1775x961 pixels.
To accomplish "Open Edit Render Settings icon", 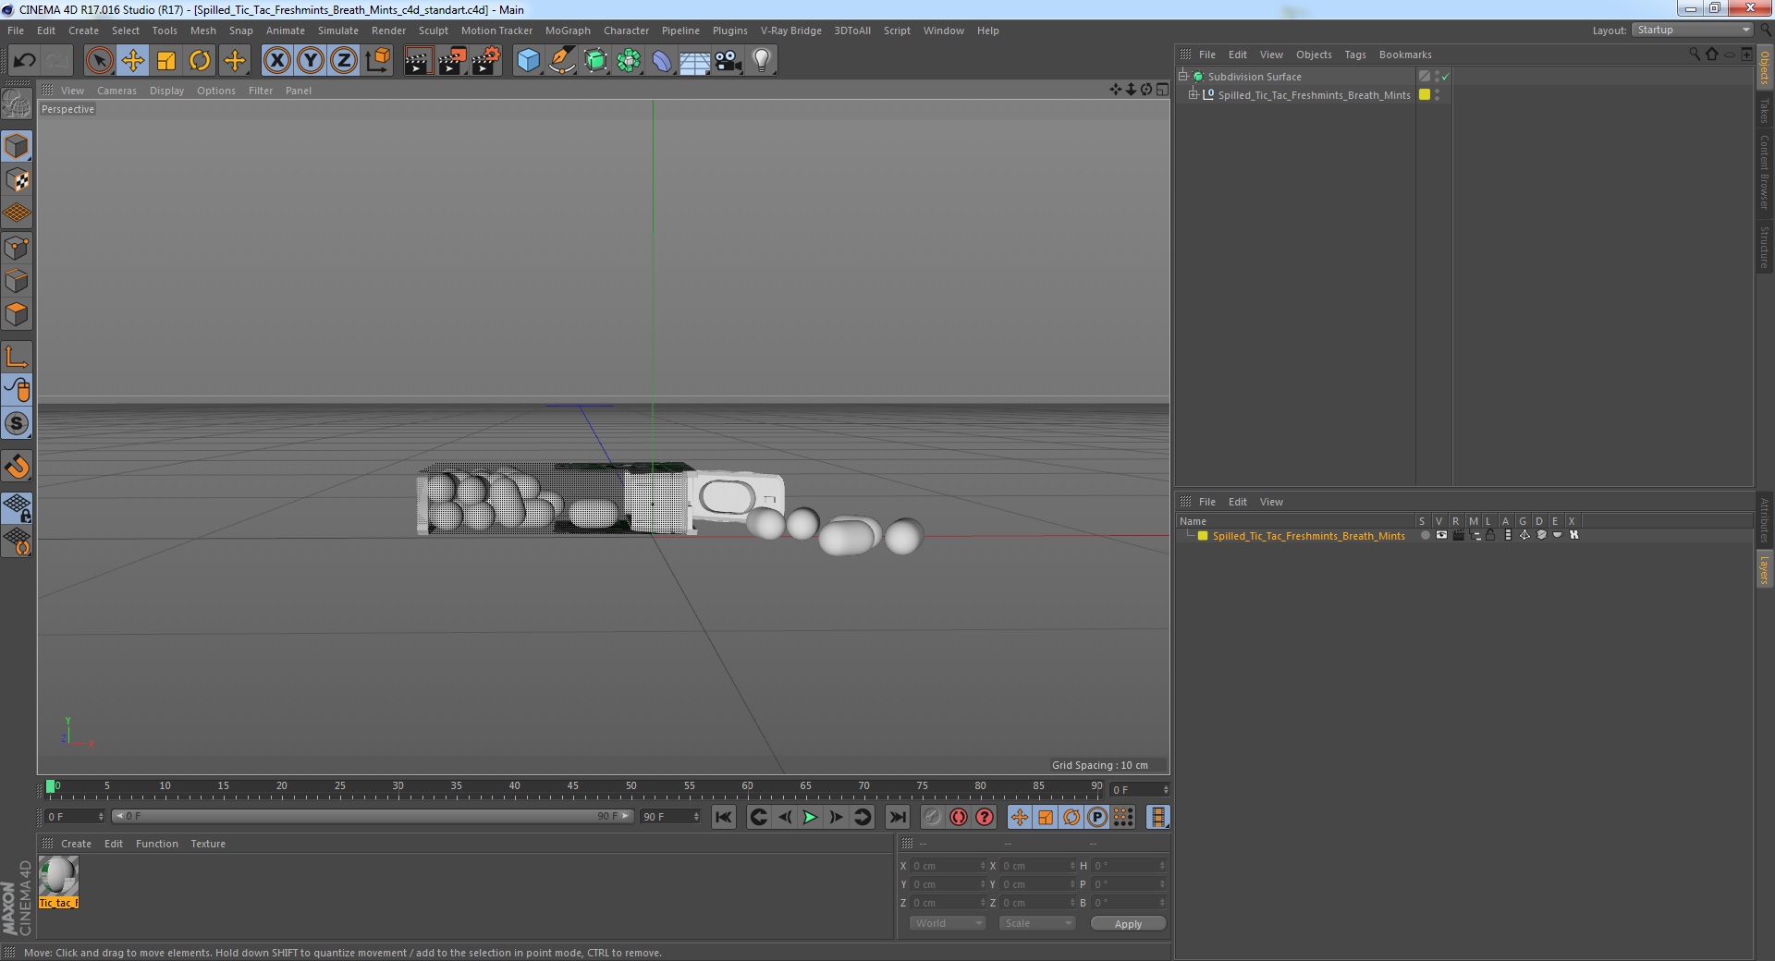I will coord(486,61).
